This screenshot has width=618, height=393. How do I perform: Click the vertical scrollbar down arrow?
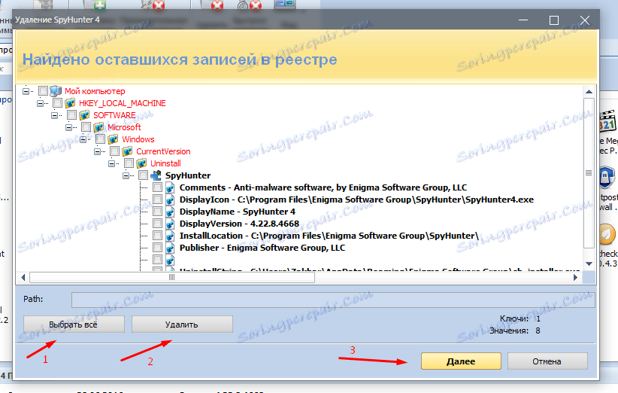coord(589,264)
